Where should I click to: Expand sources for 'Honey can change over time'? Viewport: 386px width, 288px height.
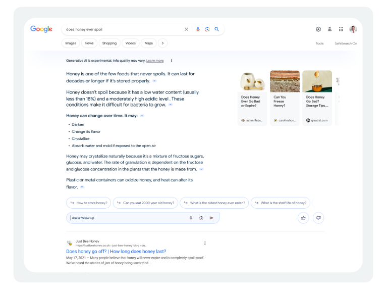click(142, 116)
